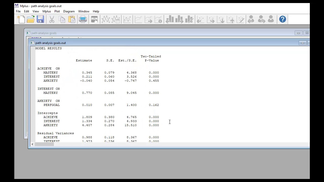Click the scatter plot icon with the right arrow
The image size is (324, 182).
pos(211,19)
